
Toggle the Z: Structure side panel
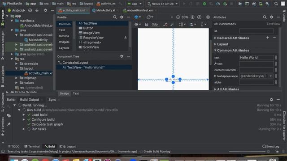[3, 102]
